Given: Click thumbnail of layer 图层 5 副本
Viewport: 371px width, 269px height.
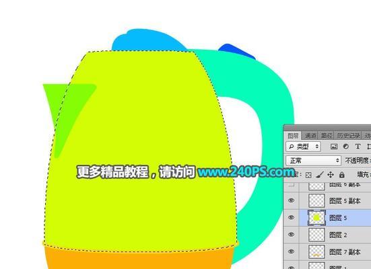Looking at the screenshot, I should 316,200.
